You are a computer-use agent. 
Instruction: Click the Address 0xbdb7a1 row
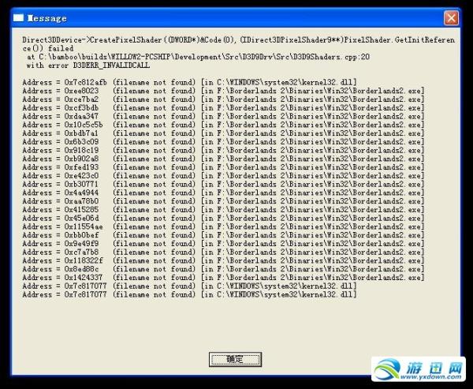[223, 133]
